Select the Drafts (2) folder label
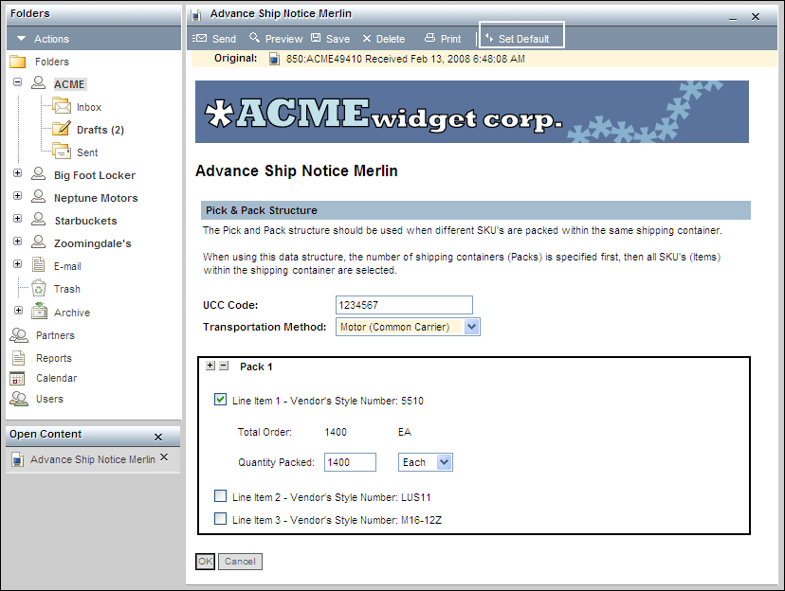Image resolution: width=785 pixels, height=591 pixels. pos(100,130)
